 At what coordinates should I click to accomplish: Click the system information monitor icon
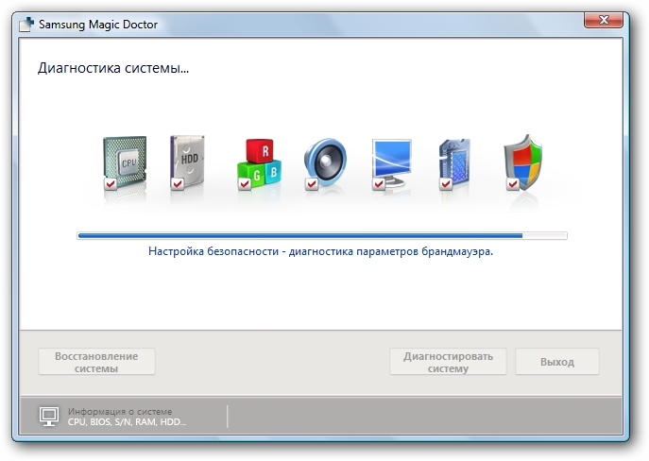(x=49, y=417)
